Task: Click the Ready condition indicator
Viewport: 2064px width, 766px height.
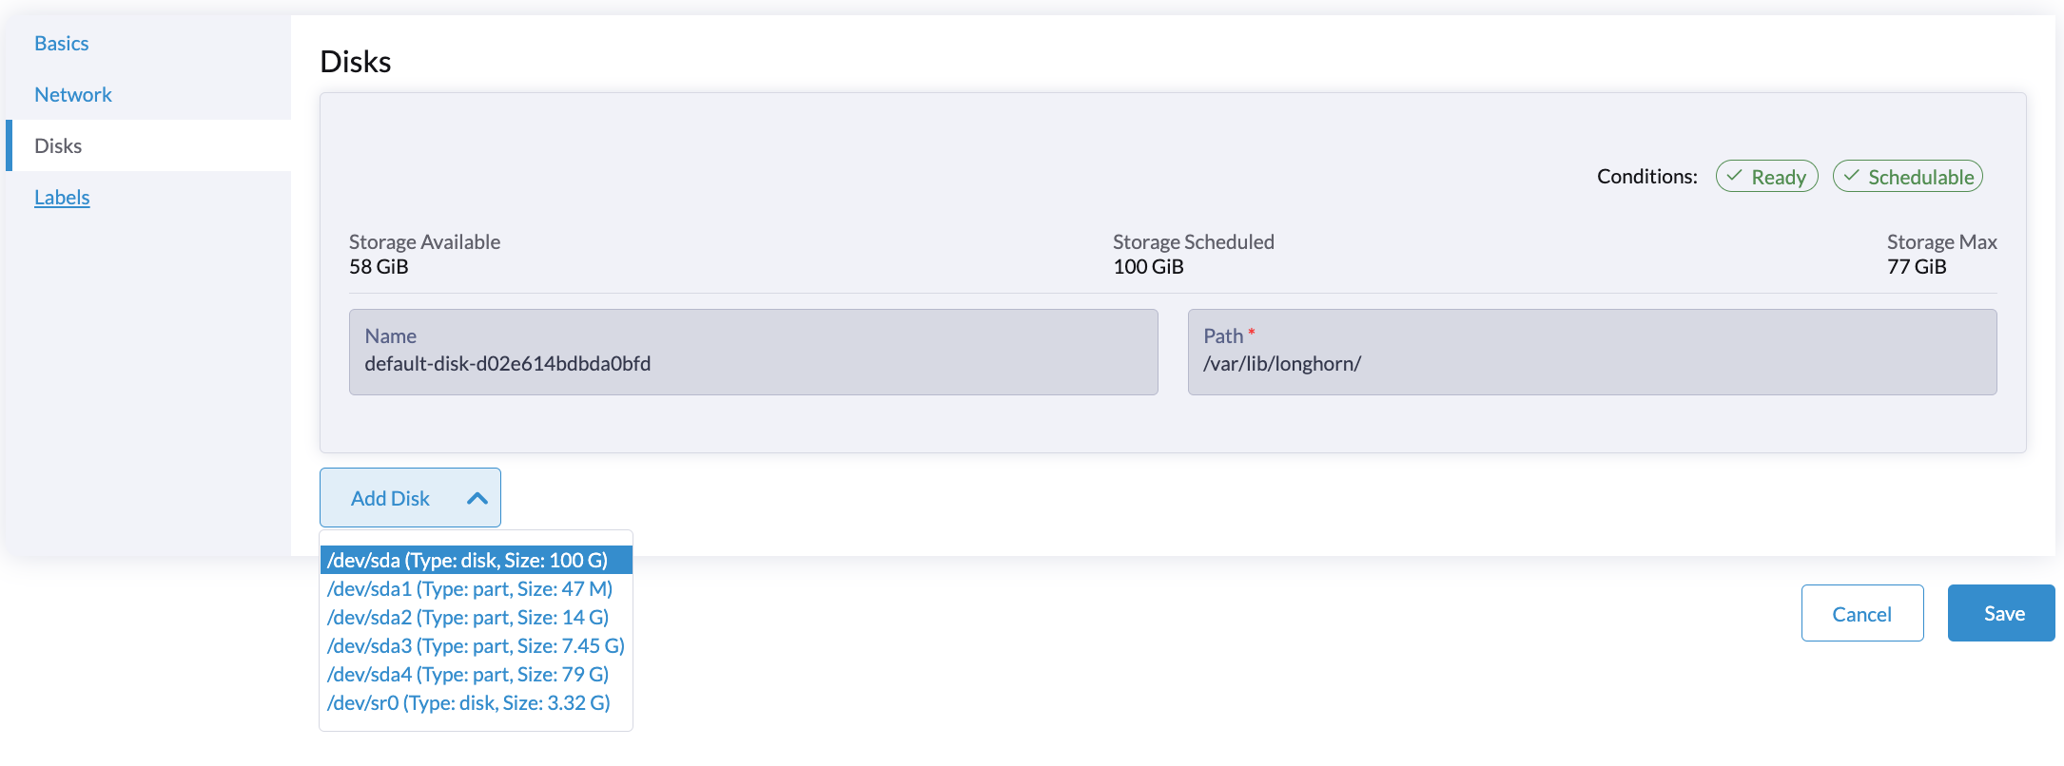Action: [1766, 176]
